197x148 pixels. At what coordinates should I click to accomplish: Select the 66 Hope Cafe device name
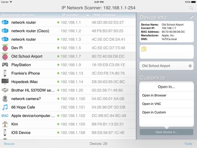23,107
